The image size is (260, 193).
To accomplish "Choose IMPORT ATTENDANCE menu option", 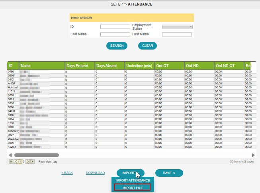I will tap(133, 180).
